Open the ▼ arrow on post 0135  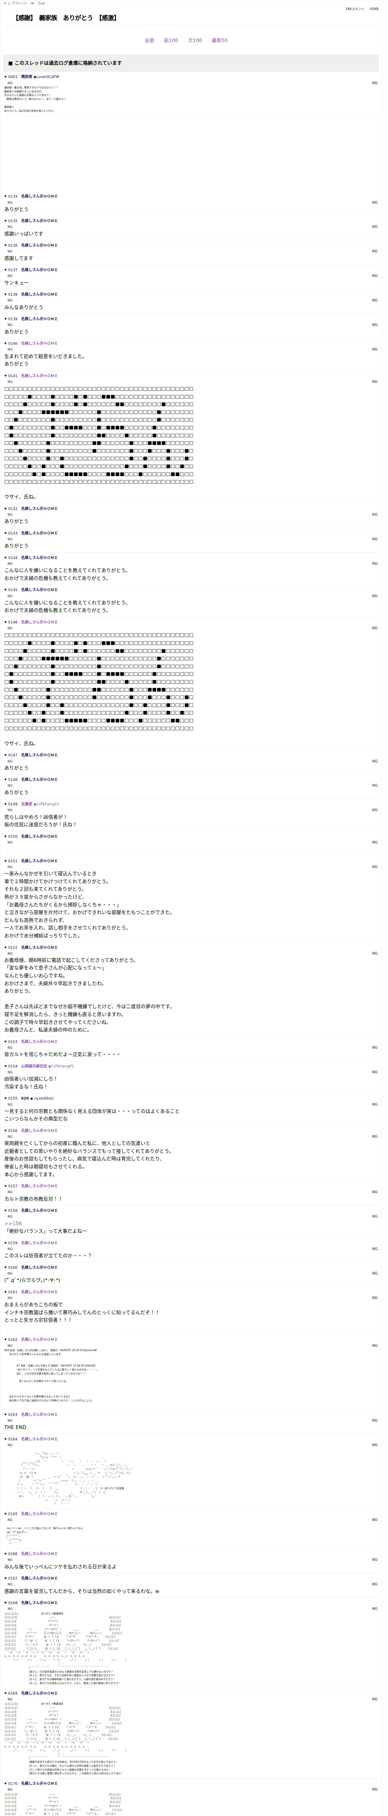coord(6,221)
